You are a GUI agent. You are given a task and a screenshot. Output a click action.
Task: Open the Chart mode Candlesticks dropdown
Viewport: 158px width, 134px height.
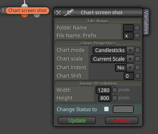point(113,50)
